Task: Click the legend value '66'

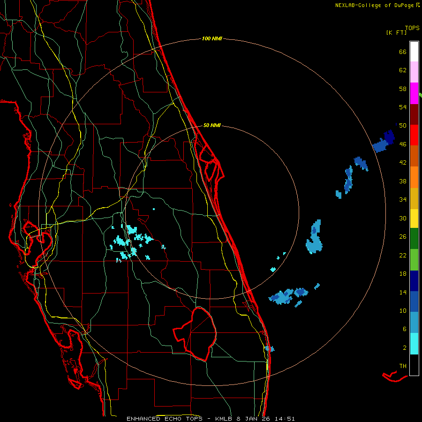Action: tap(403, 52)
